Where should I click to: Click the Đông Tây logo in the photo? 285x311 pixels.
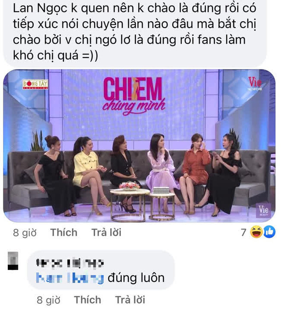click(x=35, y=84)
